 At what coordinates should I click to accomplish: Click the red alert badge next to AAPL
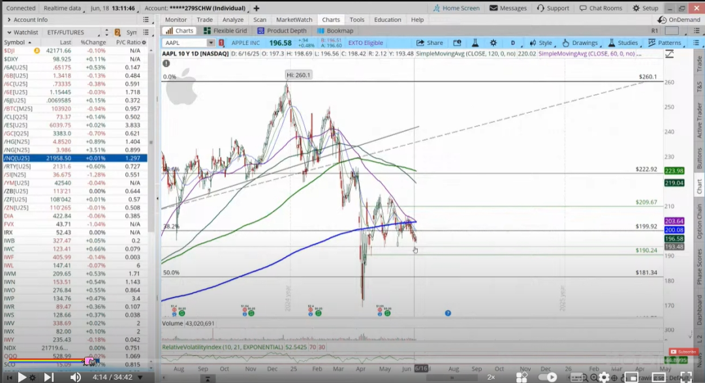click(221, 42)
